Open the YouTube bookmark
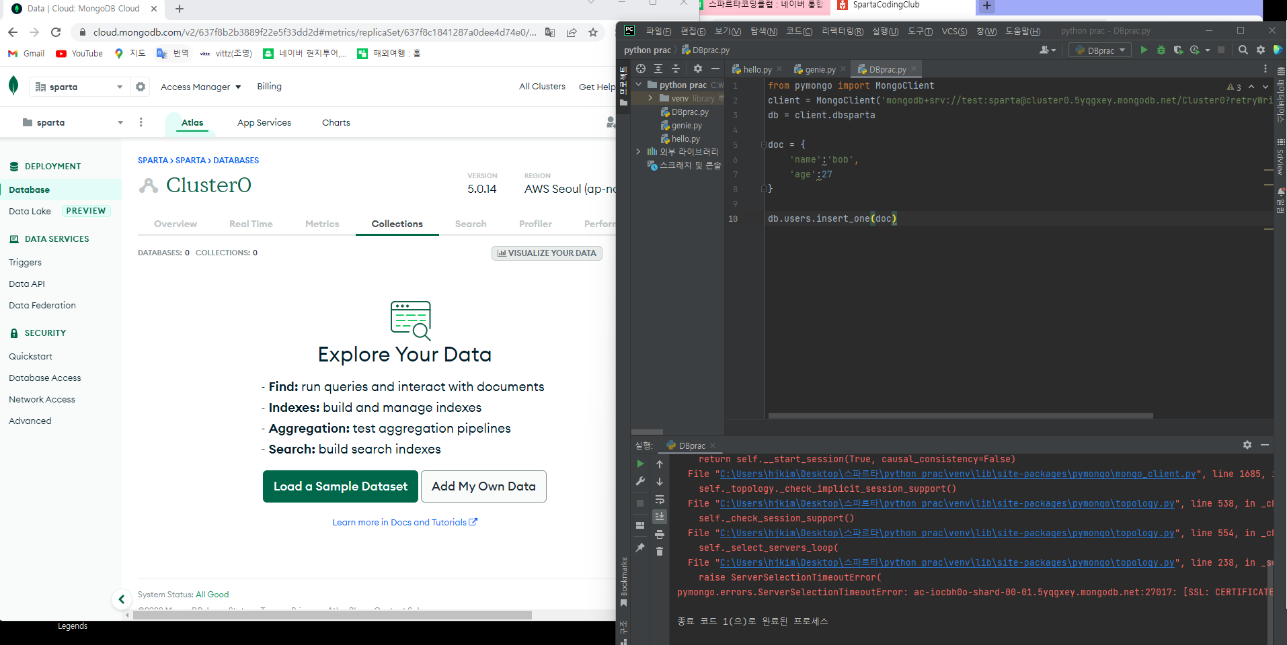This screenshot has width=1287, height=645. pos(79,53)
